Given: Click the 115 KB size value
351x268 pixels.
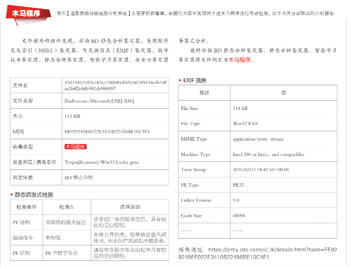Looking at the screenshot, I should [72, 116].
